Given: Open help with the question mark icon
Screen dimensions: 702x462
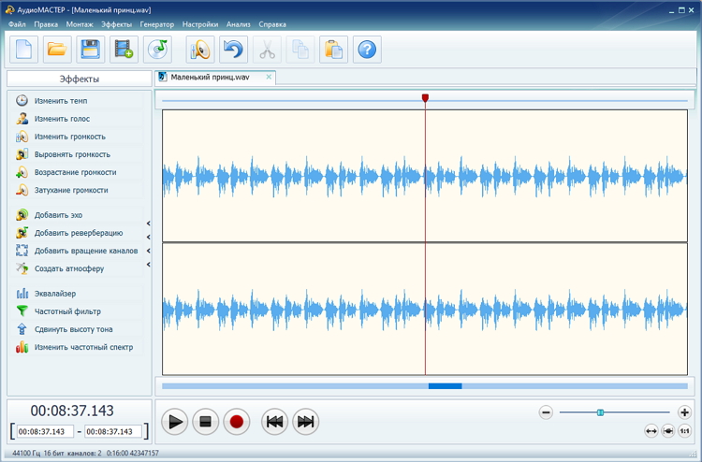Looking at the screenshot, I should tap(367, 50).
